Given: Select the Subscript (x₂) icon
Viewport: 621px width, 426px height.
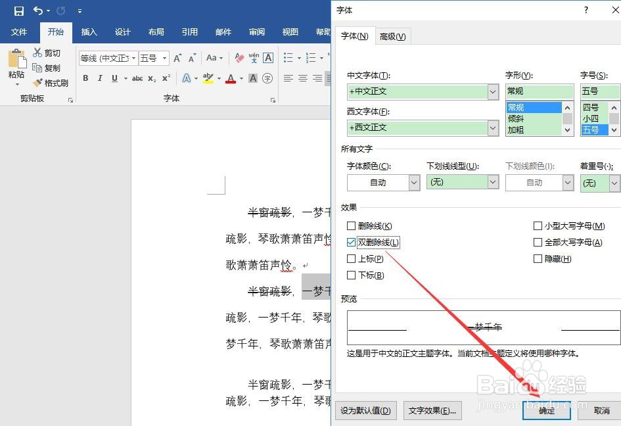Looking at the screenshot, I should [x=152, y=78].
